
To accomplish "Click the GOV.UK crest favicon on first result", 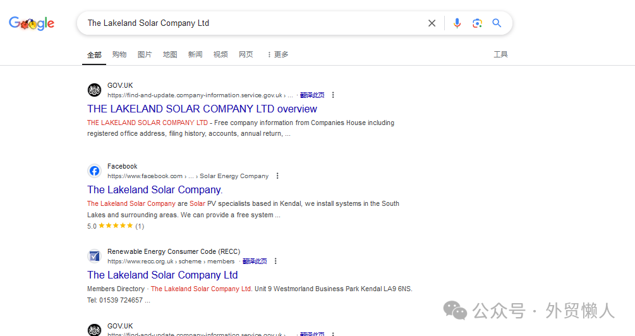I will click(x=94, y=90).
